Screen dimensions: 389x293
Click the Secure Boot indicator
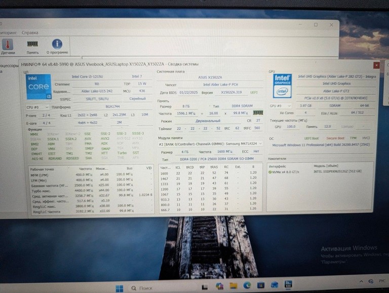[335, 138]
